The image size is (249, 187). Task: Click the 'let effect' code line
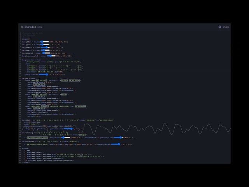pyautogui.click(x=68, y=120)
